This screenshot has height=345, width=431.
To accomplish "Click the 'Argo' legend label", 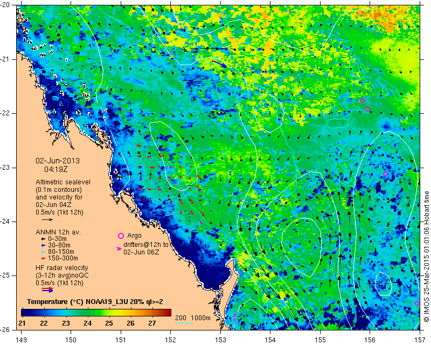I will coord(134,236).
